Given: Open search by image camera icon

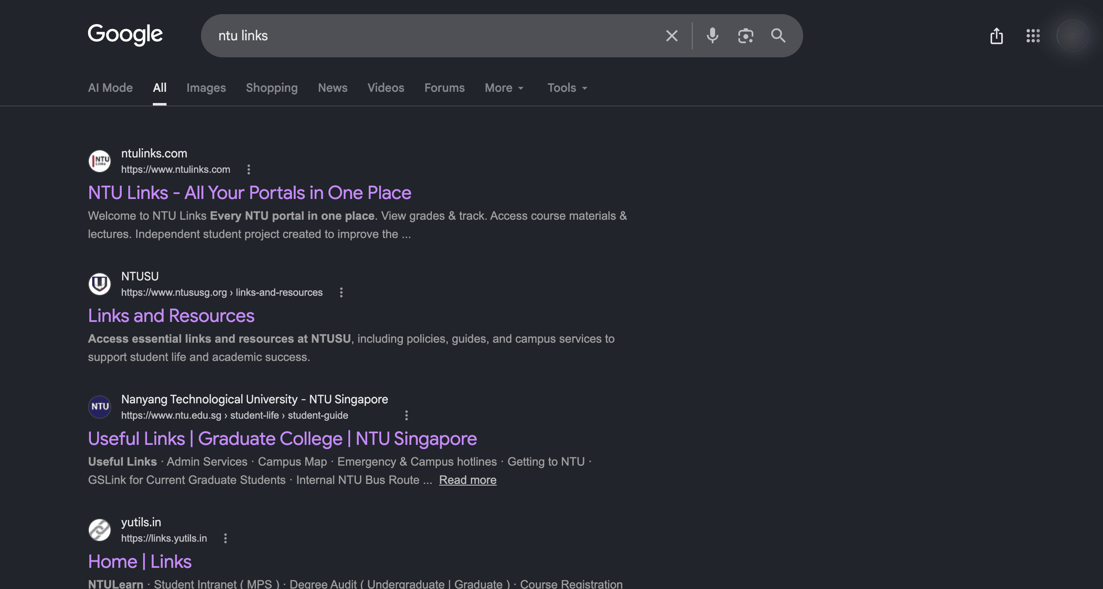Looking at the screenshot, I should coord(745,36).
